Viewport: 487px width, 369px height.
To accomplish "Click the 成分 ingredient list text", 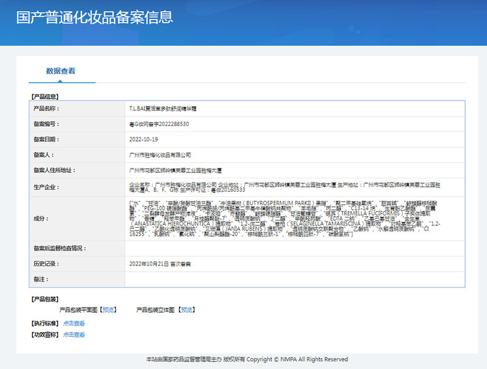I will (x=284, y=219).
